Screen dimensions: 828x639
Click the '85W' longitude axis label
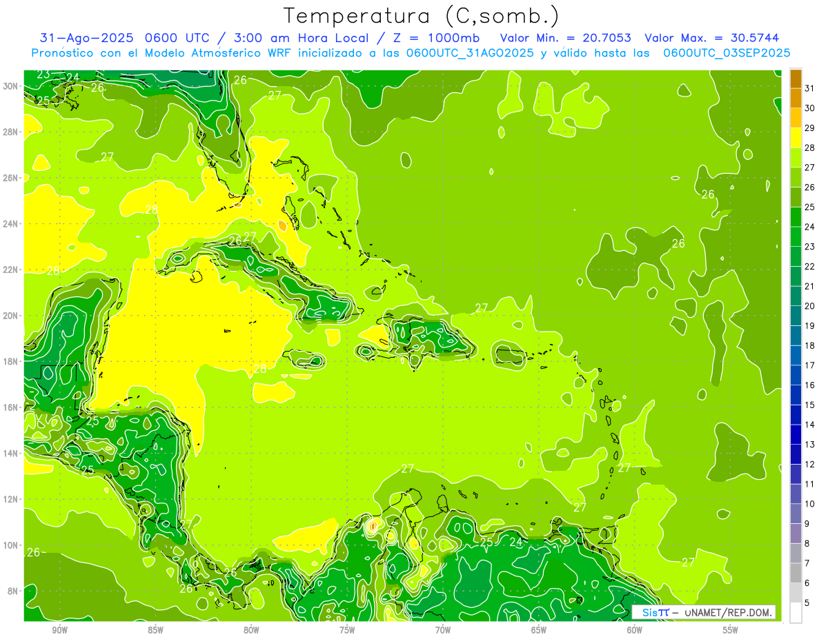pos(155,630)
